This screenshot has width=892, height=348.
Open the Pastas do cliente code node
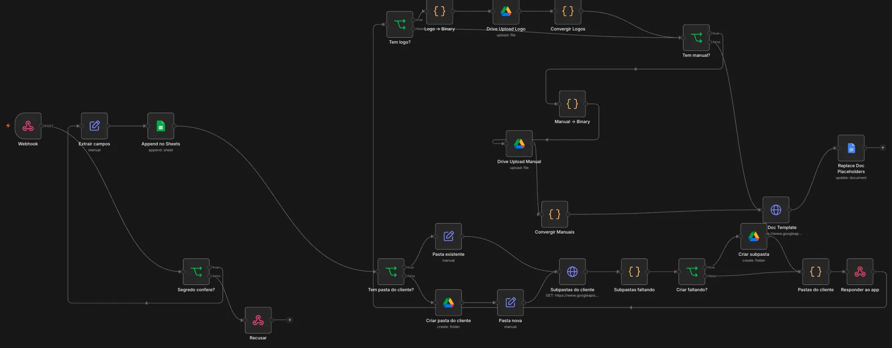coord(816,272)
